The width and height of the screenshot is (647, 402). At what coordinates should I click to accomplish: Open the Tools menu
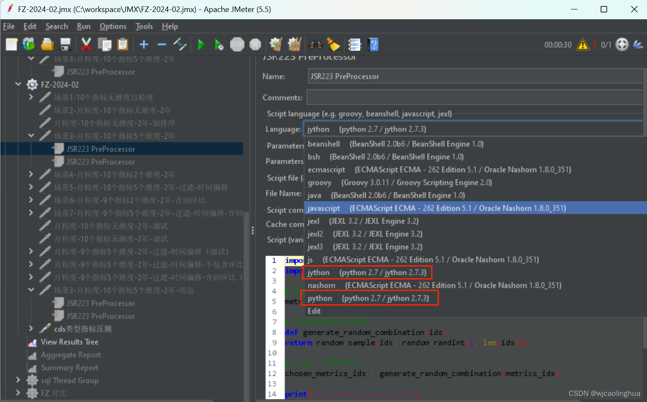[x=144, y=26]
